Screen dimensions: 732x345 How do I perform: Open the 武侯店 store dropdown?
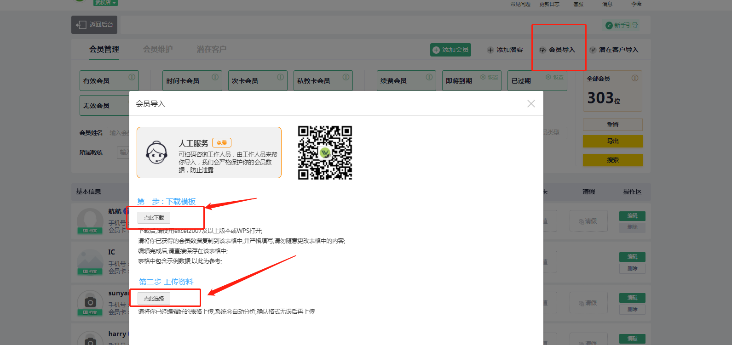105,3
